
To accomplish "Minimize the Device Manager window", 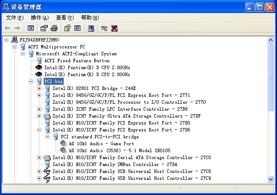I will (250, 7).
